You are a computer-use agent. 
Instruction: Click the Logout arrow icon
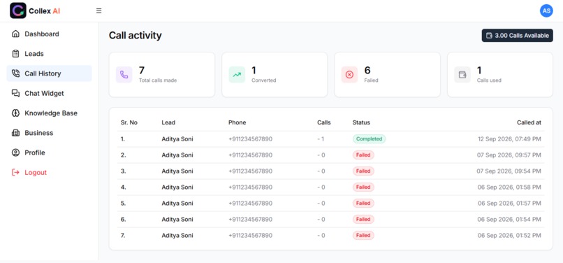[15, 172]
